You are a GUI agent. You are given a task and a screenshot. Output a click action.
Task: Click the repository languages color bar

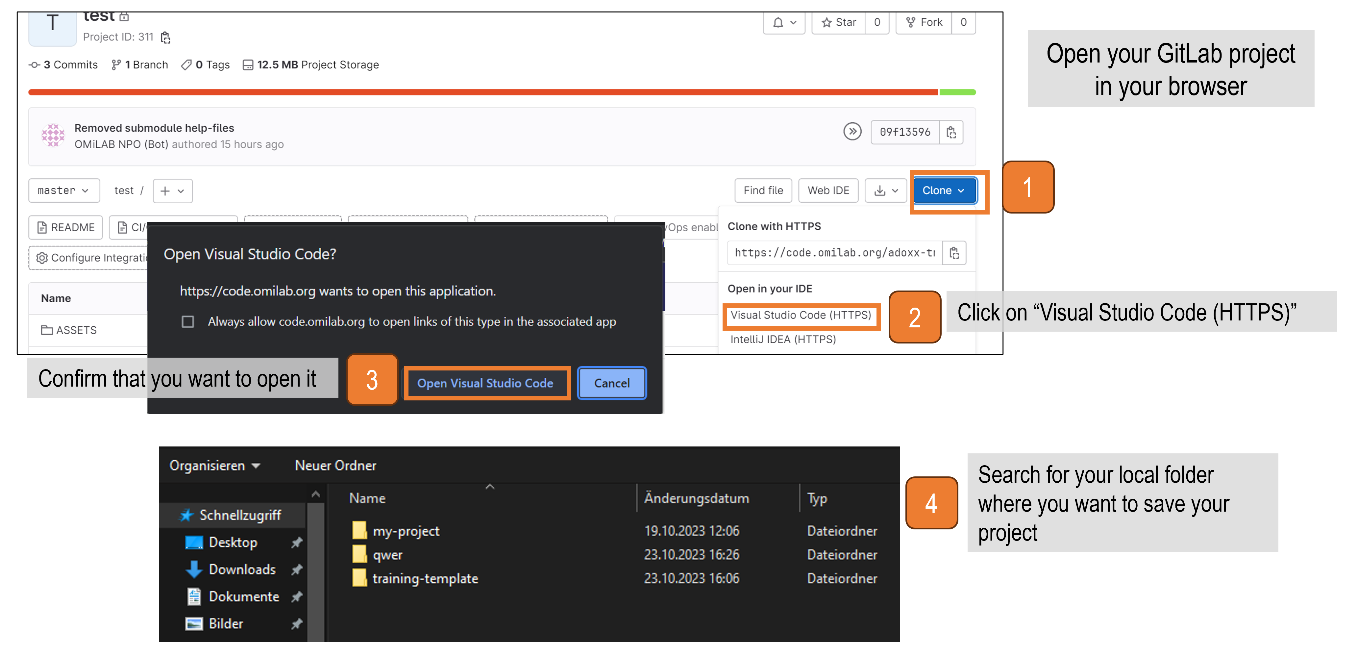(x=502, y=92)
